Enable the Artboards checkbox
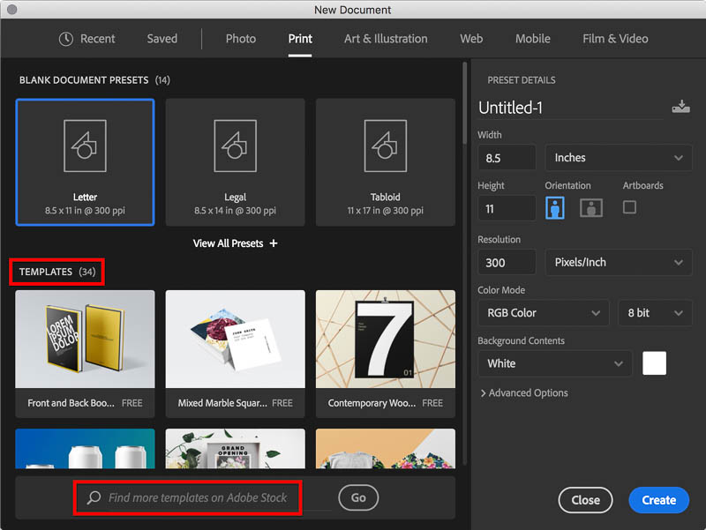 click(629, 207)
